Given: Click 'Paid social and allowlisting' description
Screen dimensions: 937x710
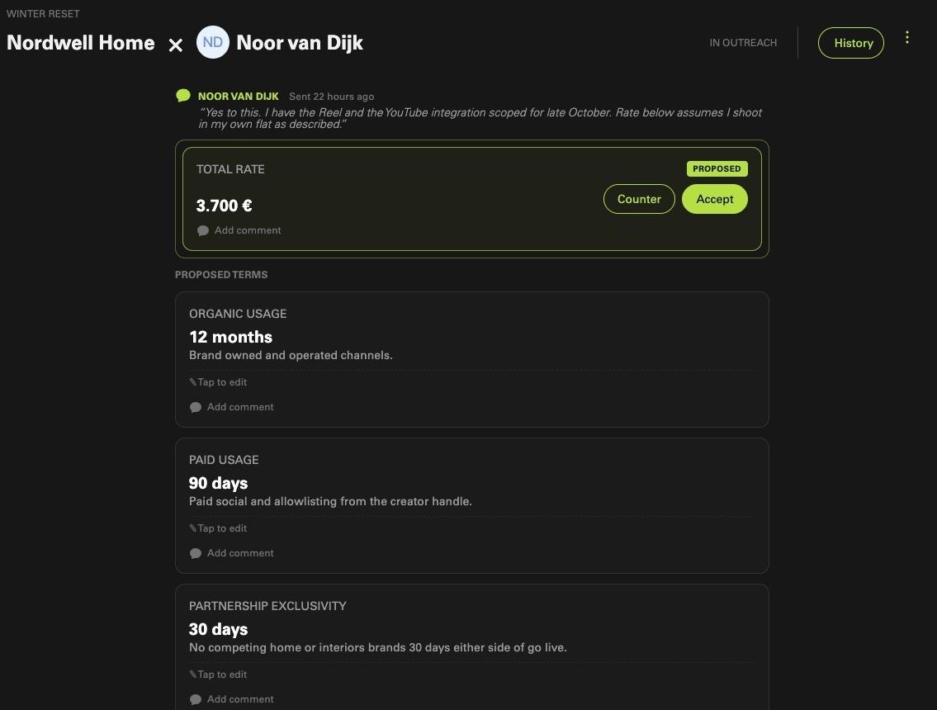Looking at the screenshot, I should coord(330,501).
